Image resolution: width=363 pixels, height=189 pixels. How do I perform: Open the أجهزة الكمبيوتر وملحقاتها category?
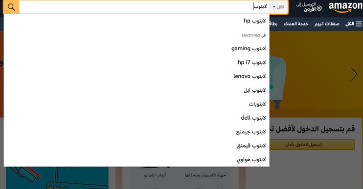[x=205, y=175]
